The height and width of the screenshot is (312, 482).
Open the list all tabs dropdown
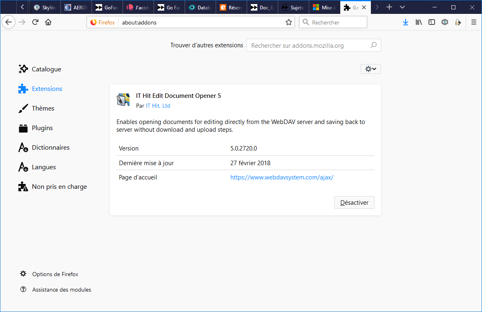point(402,7)
